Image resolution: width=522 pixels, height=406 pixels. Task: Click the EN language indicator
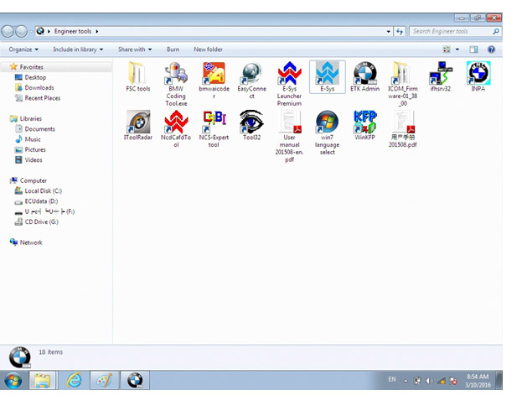(392, 380)
